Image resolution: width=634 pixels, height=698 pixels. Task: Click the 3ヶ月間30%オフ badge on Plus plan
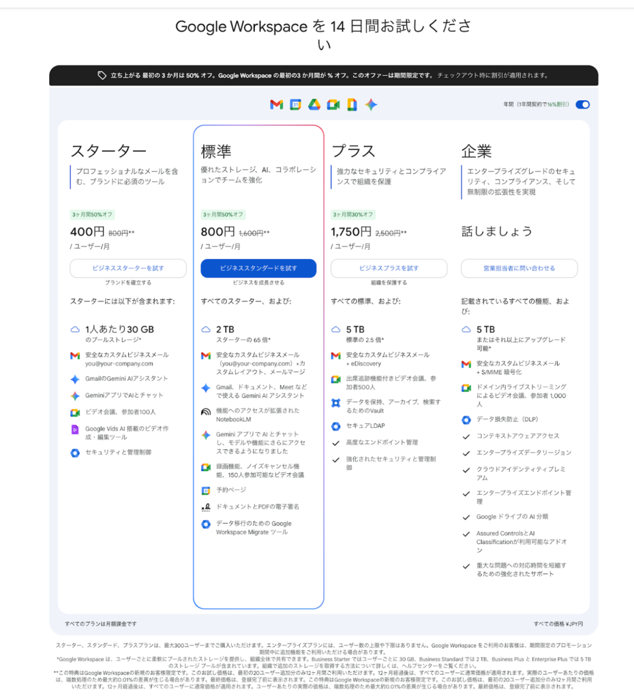(353, 214)
